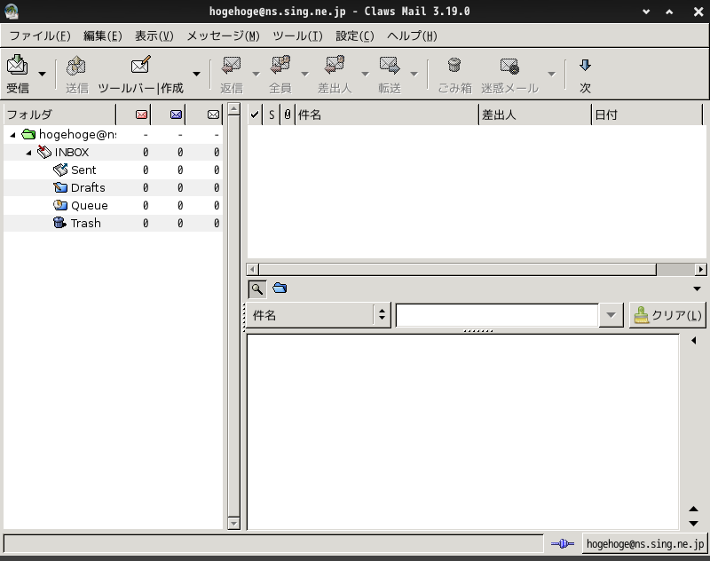
Task: Click the hogehoge@ns.sing.ne.jp account selector button
Action: click(645, 544)
